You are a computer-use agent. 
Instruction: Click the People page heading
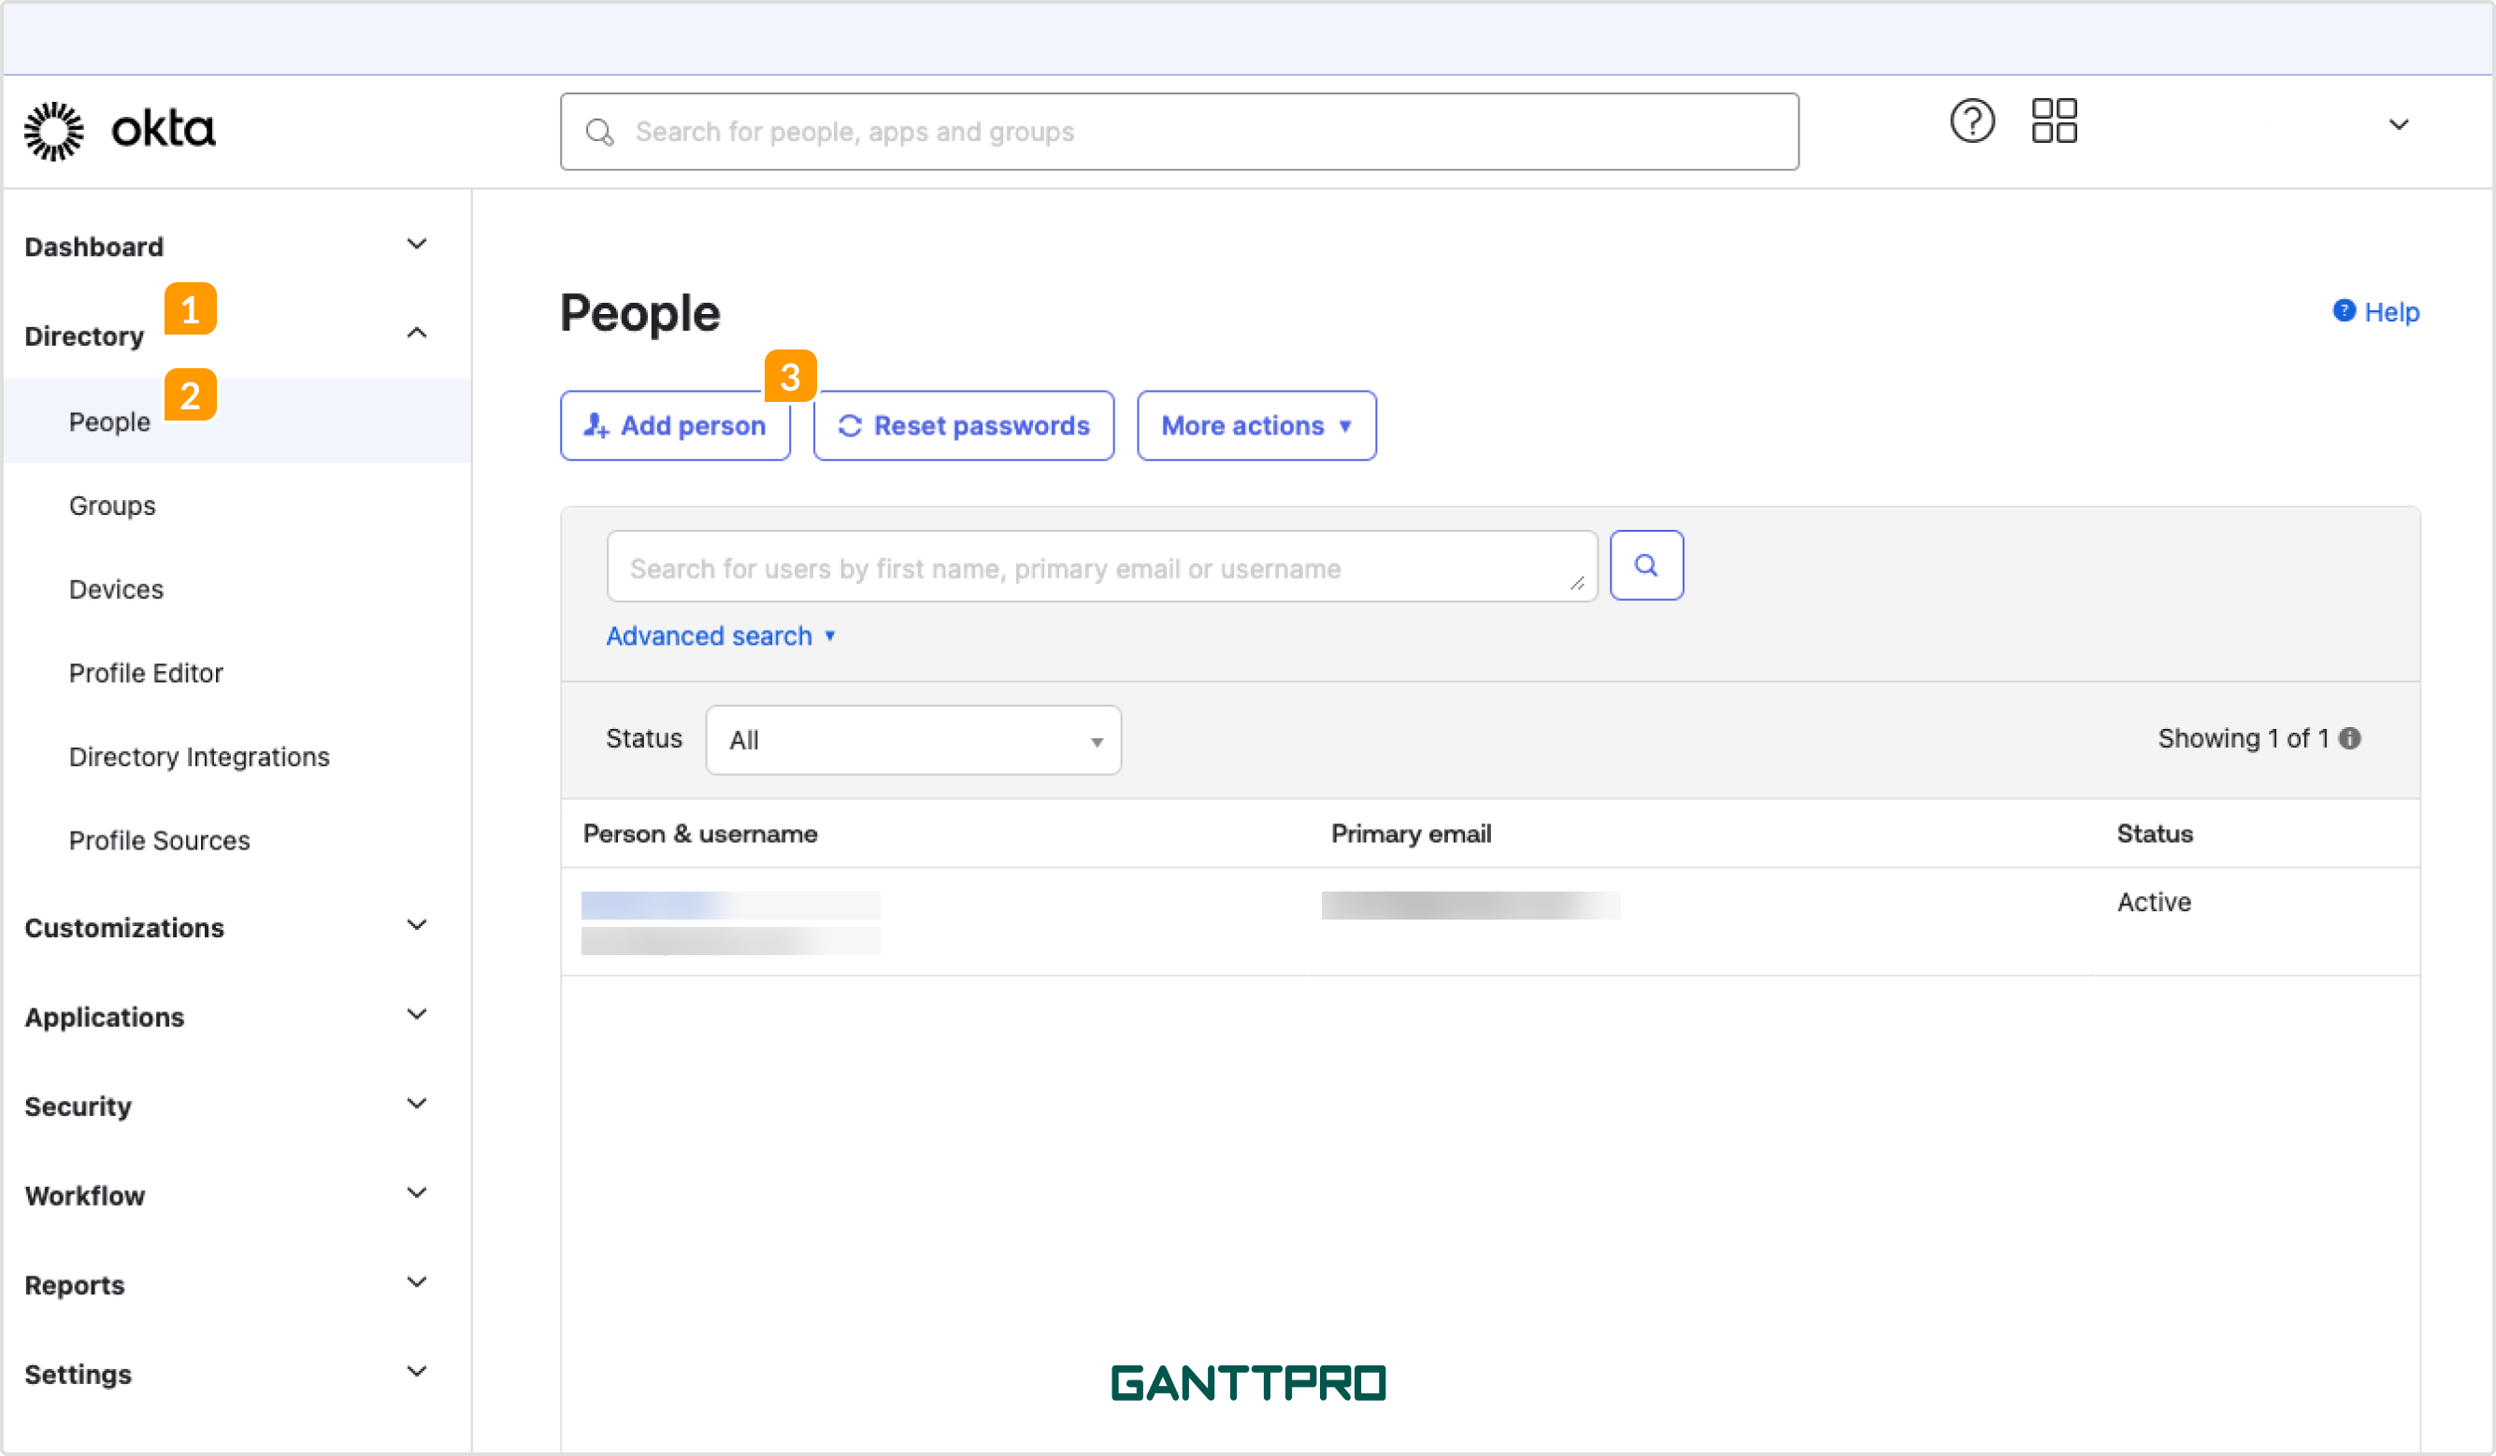[x=639, y=313]
